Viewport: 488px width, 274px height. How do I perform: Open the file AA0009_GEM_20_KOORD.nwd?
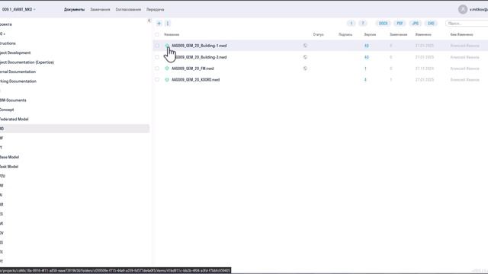(195, 80)
